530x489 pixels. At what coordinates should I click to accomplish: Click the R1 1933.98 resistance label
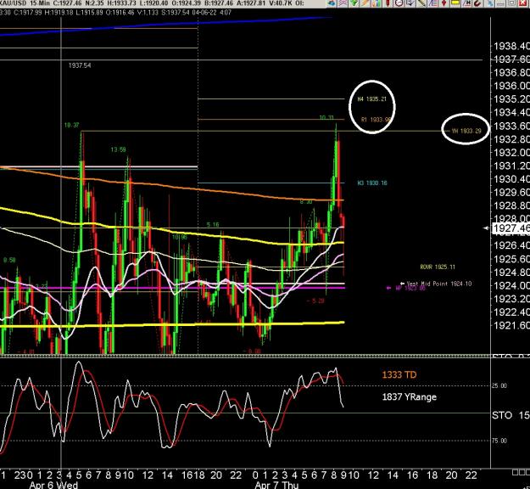(x=377, y=120)
